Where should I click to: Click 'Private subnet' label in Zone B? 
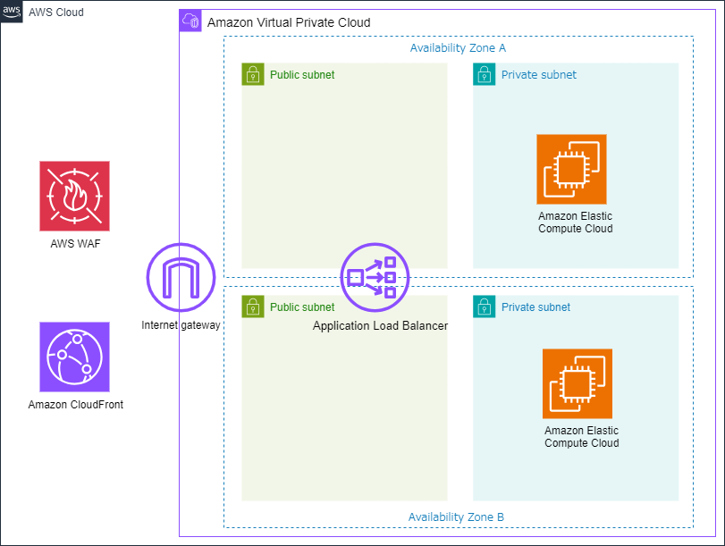click(x=535, y=307)
